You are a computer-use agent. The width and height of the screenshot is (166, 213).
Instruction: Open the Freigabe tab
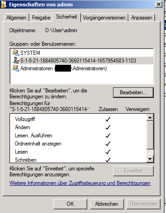click(x=41, y=18)
